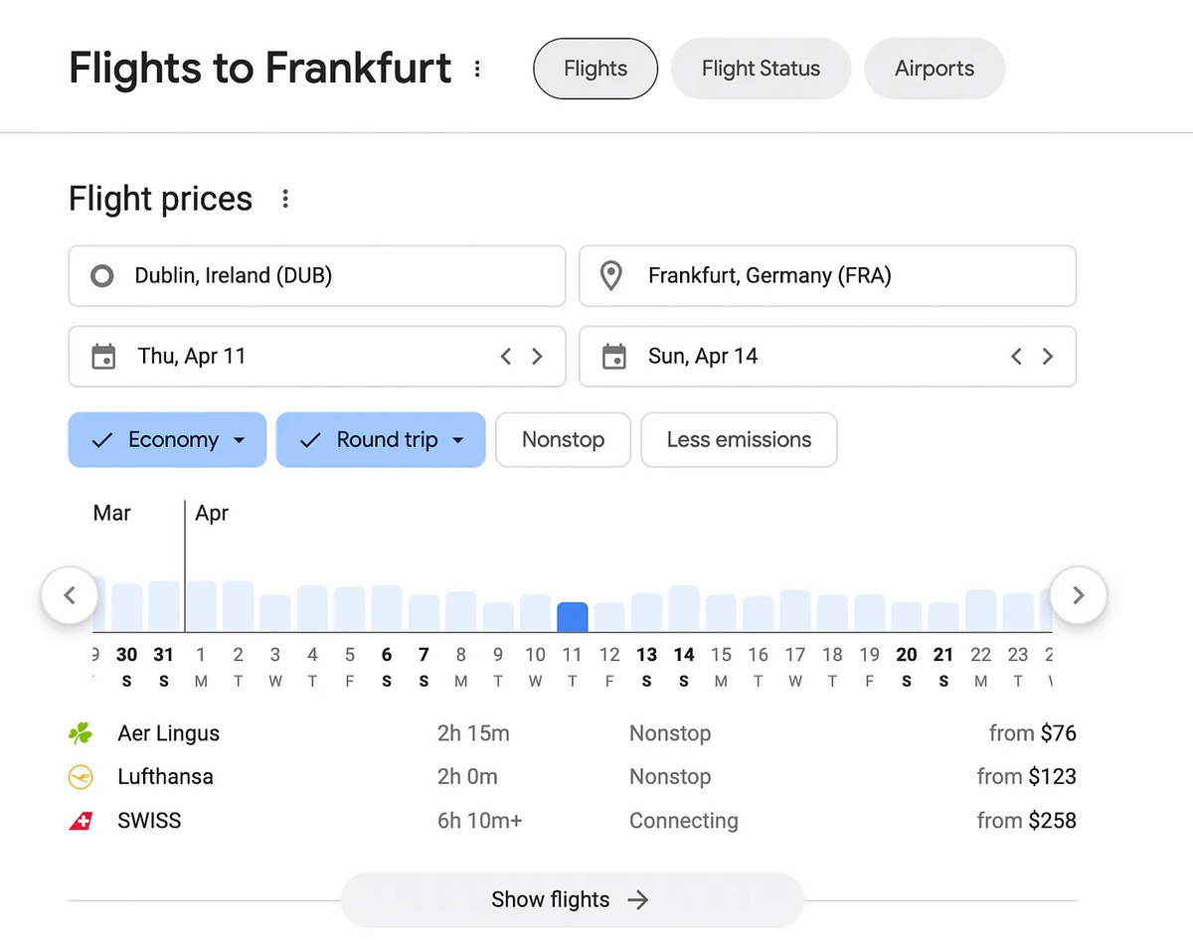Viewport: 1193px width, 940px height.
Task: Go to previous departure date
Action: pos(506,357)
